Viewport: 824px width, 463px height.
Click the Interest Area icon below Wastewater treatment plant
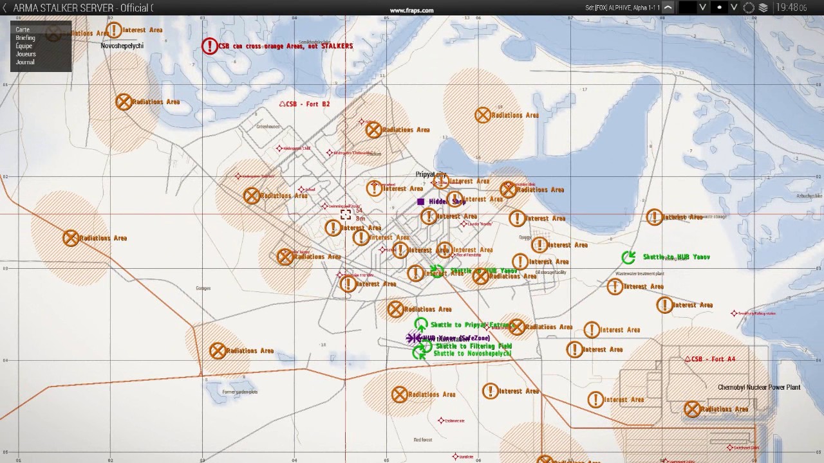coord(615,287)
